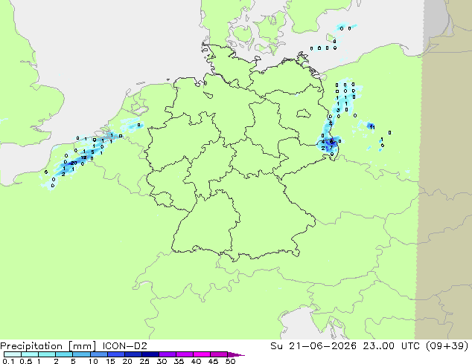
Task: Click the '50' legend scale label
Action: [231, 361]
